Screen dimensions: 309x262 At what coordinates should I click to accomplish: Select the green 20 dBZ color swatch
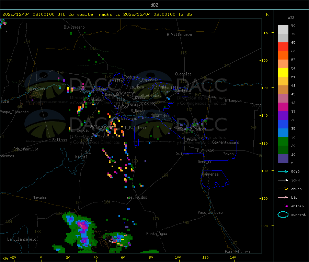283,141
